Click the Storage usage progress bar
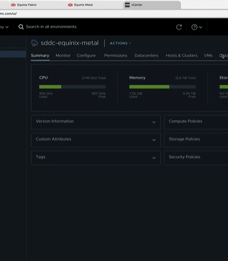The height and width of the screenshot is (261, 228). (x=224, y=87)
